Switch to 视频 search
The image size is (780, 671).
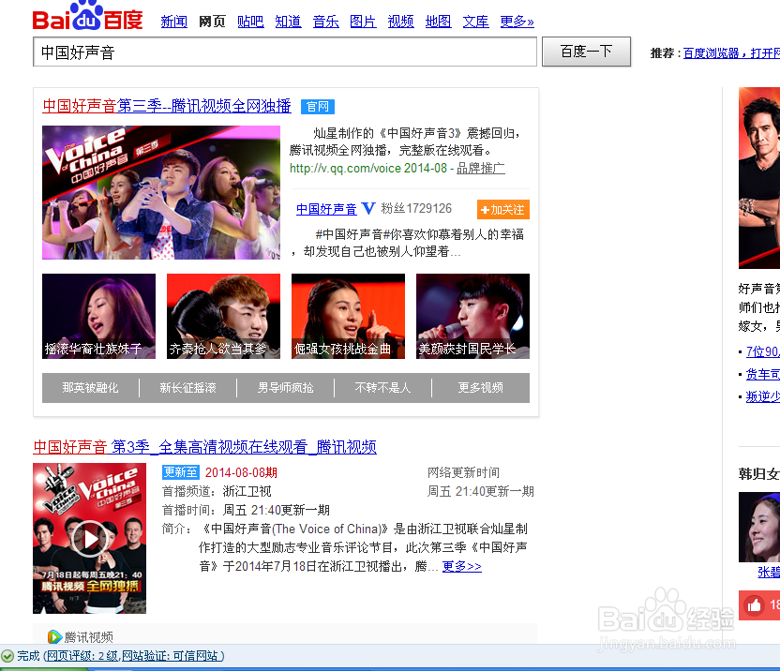401,22
